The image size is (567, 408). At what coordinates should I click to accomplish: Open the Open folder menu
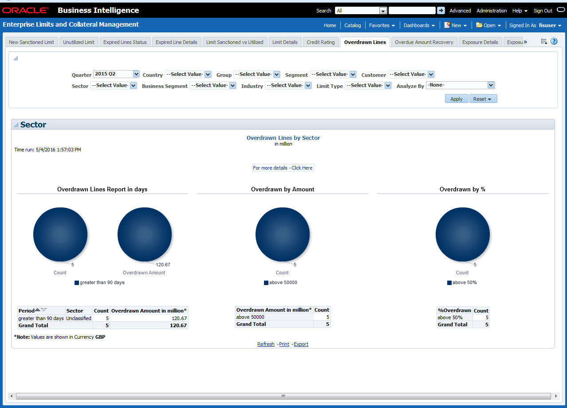tap(488, 25)
